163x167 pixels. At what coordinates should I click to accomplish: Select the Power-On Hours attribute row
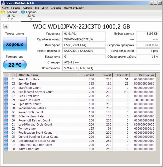[x=79, y=100]
